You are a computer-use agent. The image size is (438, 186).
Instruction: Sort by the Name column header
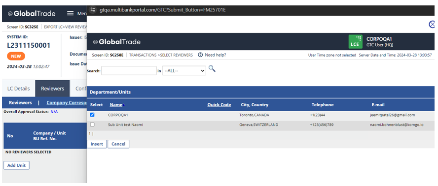(116, 105)
